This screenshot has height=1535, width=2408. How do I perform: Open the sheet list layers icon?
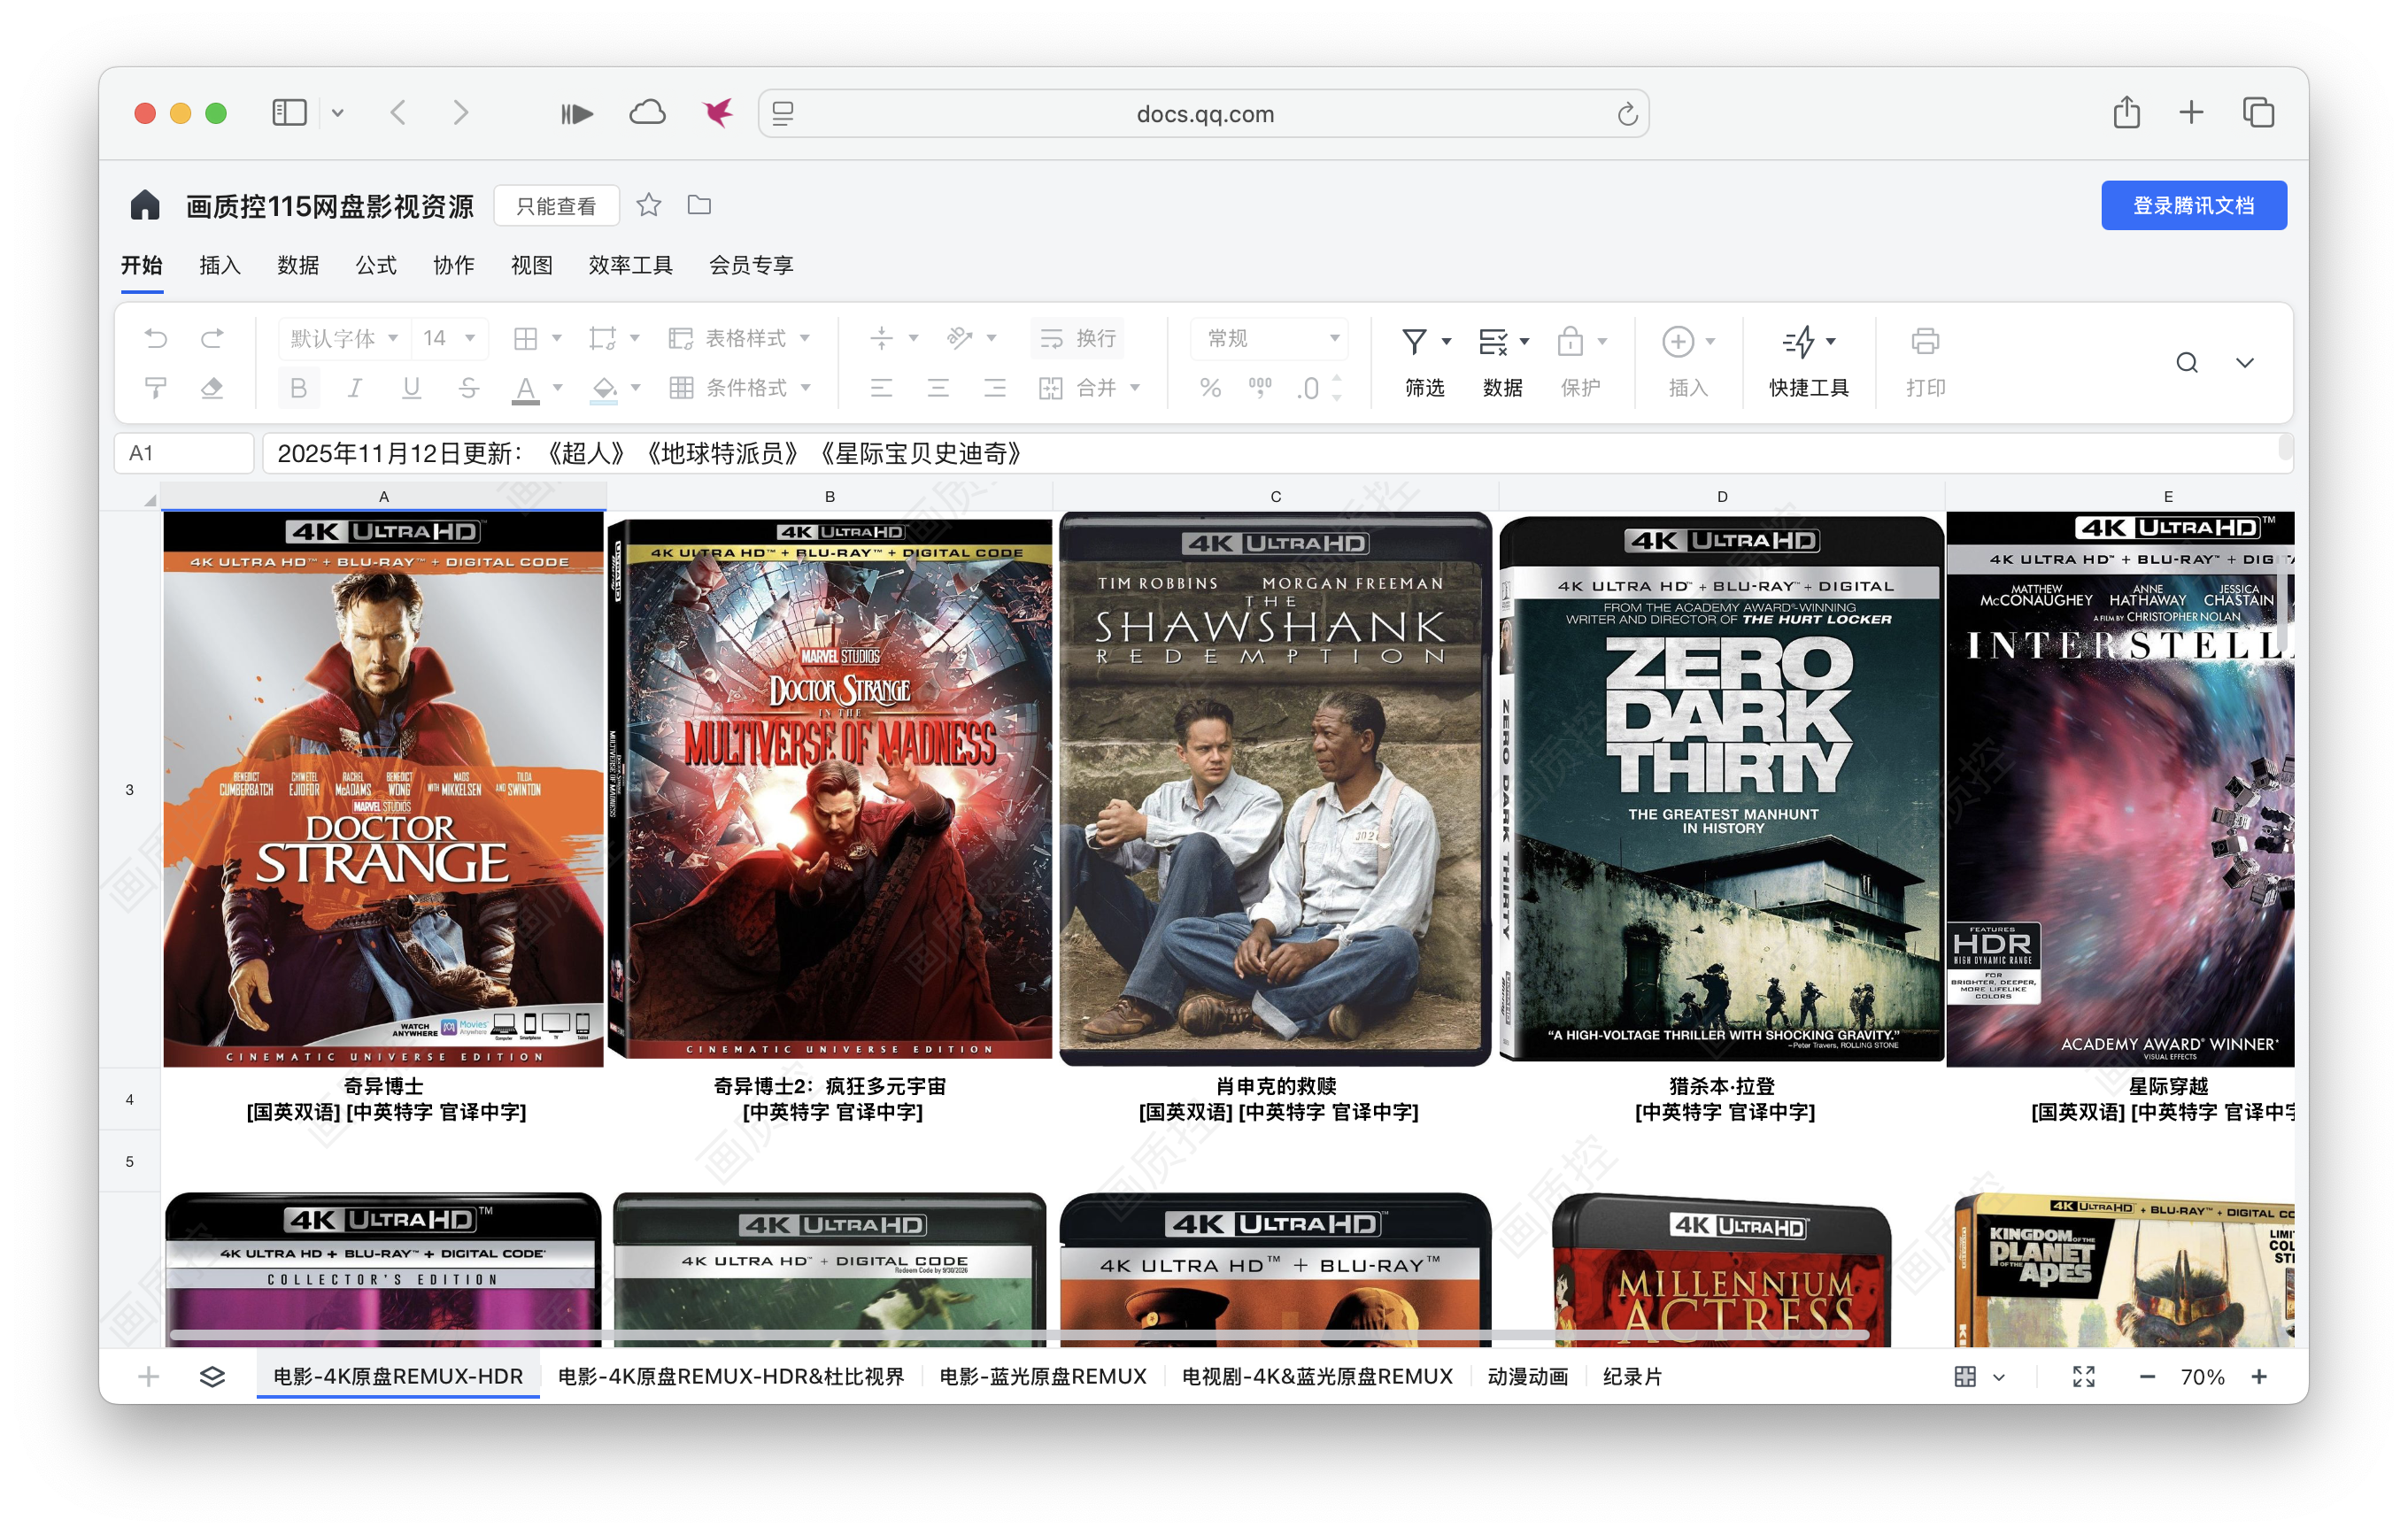point(212,1377)
